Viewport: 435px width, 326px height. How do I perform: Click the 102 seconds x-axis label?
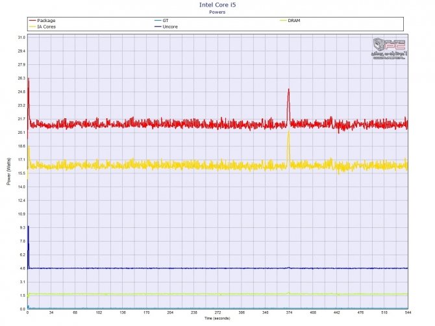99,312
